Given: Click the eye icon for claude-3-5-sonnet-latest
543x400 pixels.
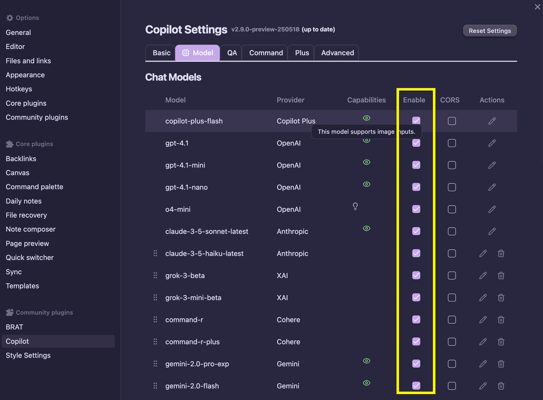Looking at the screenshot, I should point(366,228).
